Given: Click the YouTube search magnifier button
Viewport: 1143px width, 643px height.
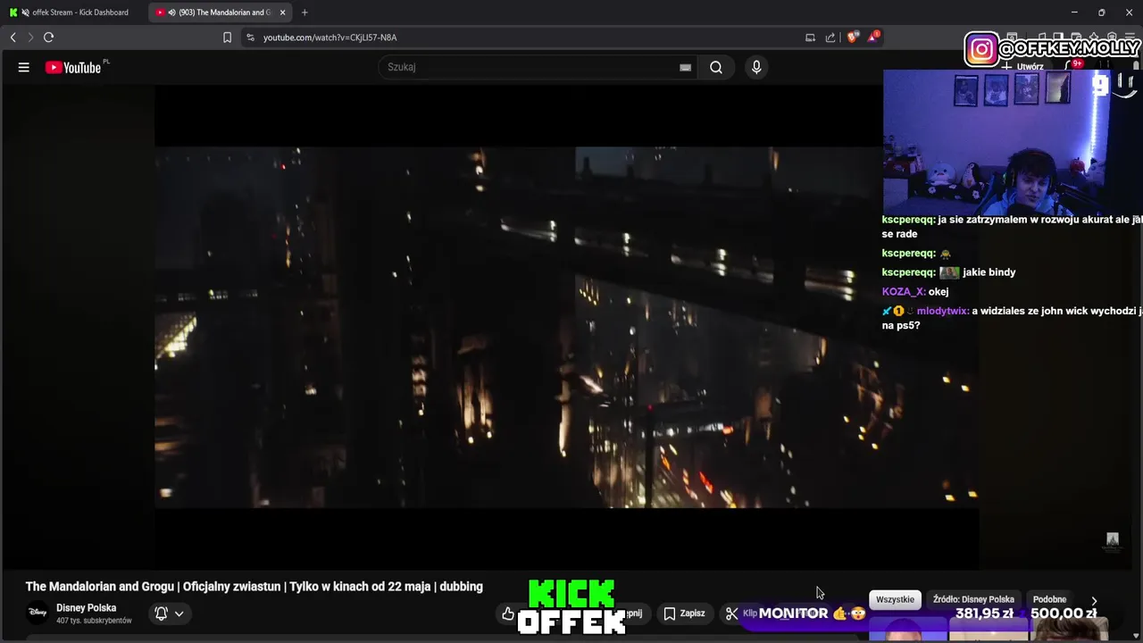Looking at the screenshot, I should (x=716, y=67).
